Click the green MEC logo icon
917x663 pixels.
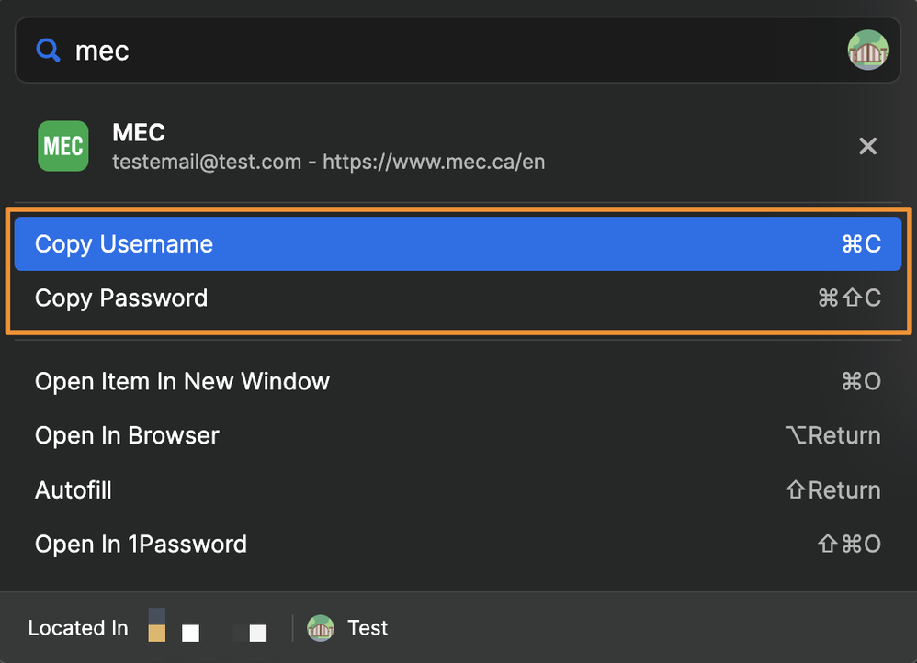(63, 146)
